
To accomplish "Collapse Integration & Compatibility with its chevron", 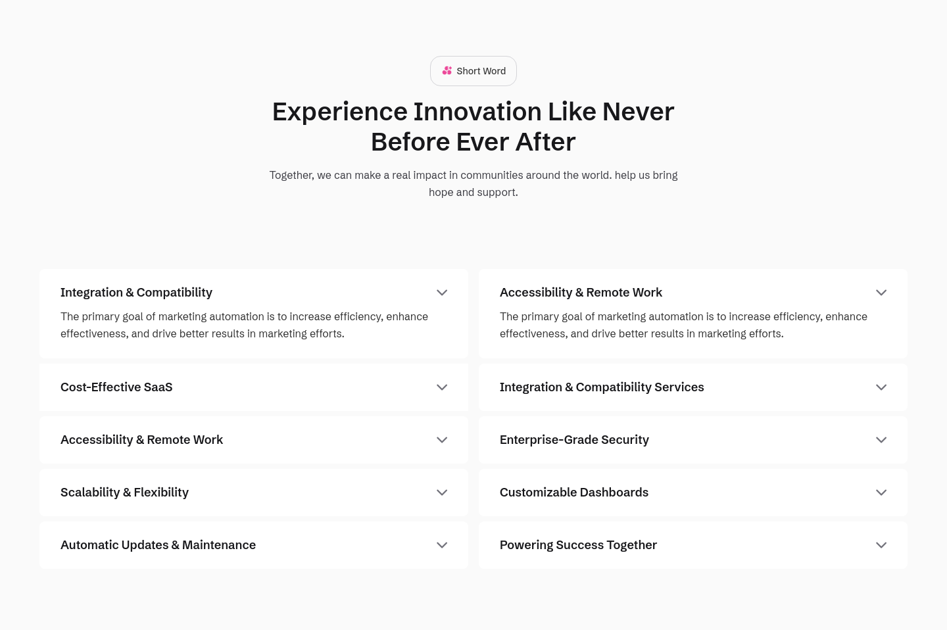I will [442, 293].
